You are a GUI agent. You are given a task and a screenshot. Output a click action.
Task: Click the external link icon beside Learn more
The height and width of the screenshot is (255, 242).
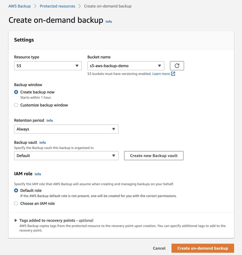tap(173, 74)
